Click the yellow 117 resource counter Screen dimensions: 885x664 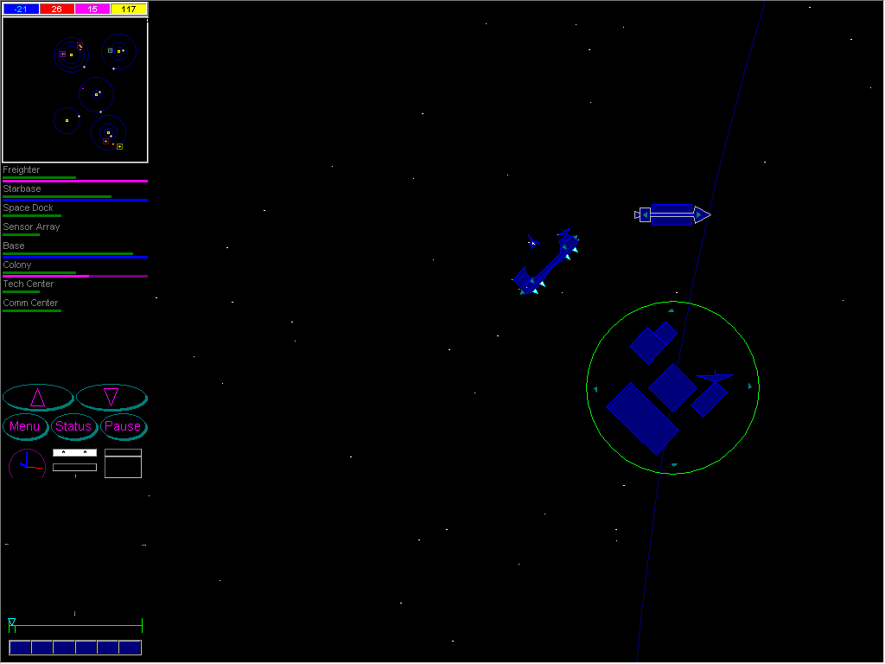(x=129, y=9)
